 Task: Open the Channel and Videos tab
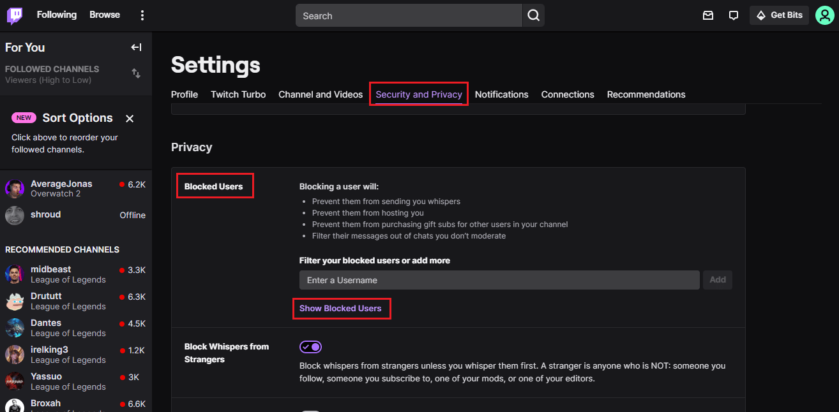tap(321, 94)
